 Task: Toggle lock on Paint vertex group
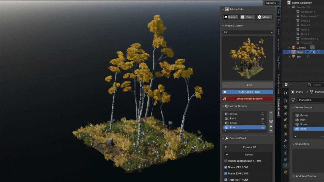coord(262,118)
